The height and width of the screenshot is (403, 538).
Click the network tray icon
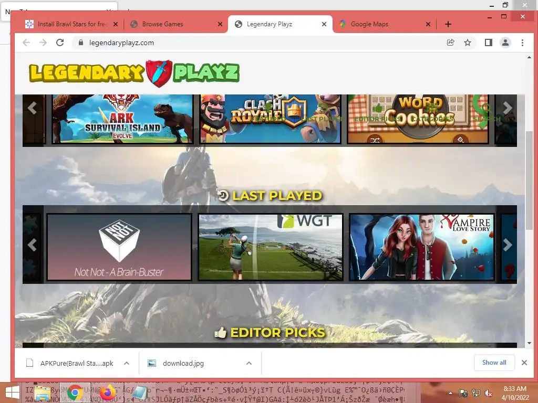tap(475, 393)
